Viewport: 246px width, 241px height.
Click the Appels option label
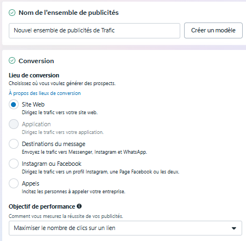[x=31, y=183]
